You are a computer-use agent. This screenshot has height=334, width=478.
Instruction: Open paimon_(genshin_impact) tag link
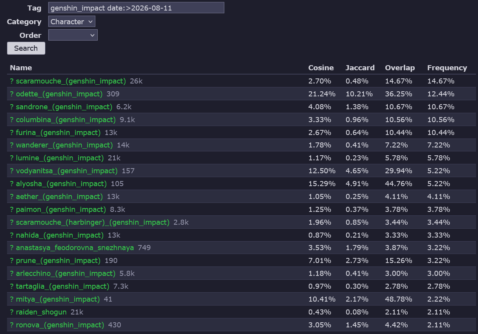61,210
